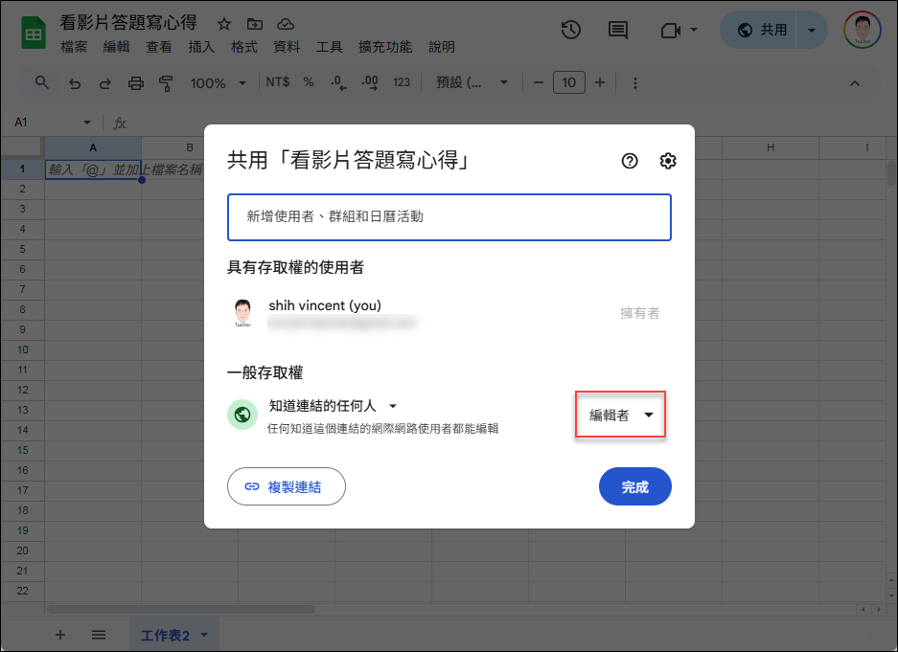Click the document title 看影片答題寫心得
Viewport: 898px width, 652px height.
[x=128, y=22]
